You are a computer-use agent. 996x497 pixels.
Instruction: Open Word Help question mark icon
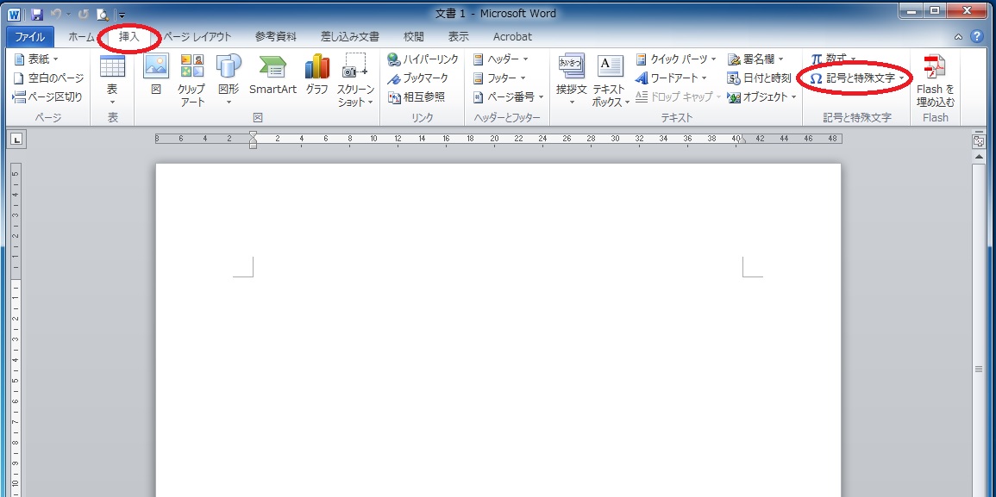[976, 37]
